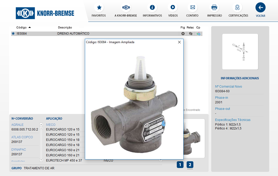Click the Voltar back arrow
The image size is (278, 176).
(260, 7)
